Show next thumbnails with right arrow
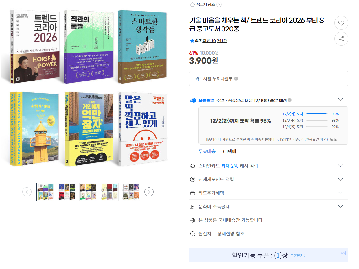This screenshot has height=269, width=359. [149, 192]
